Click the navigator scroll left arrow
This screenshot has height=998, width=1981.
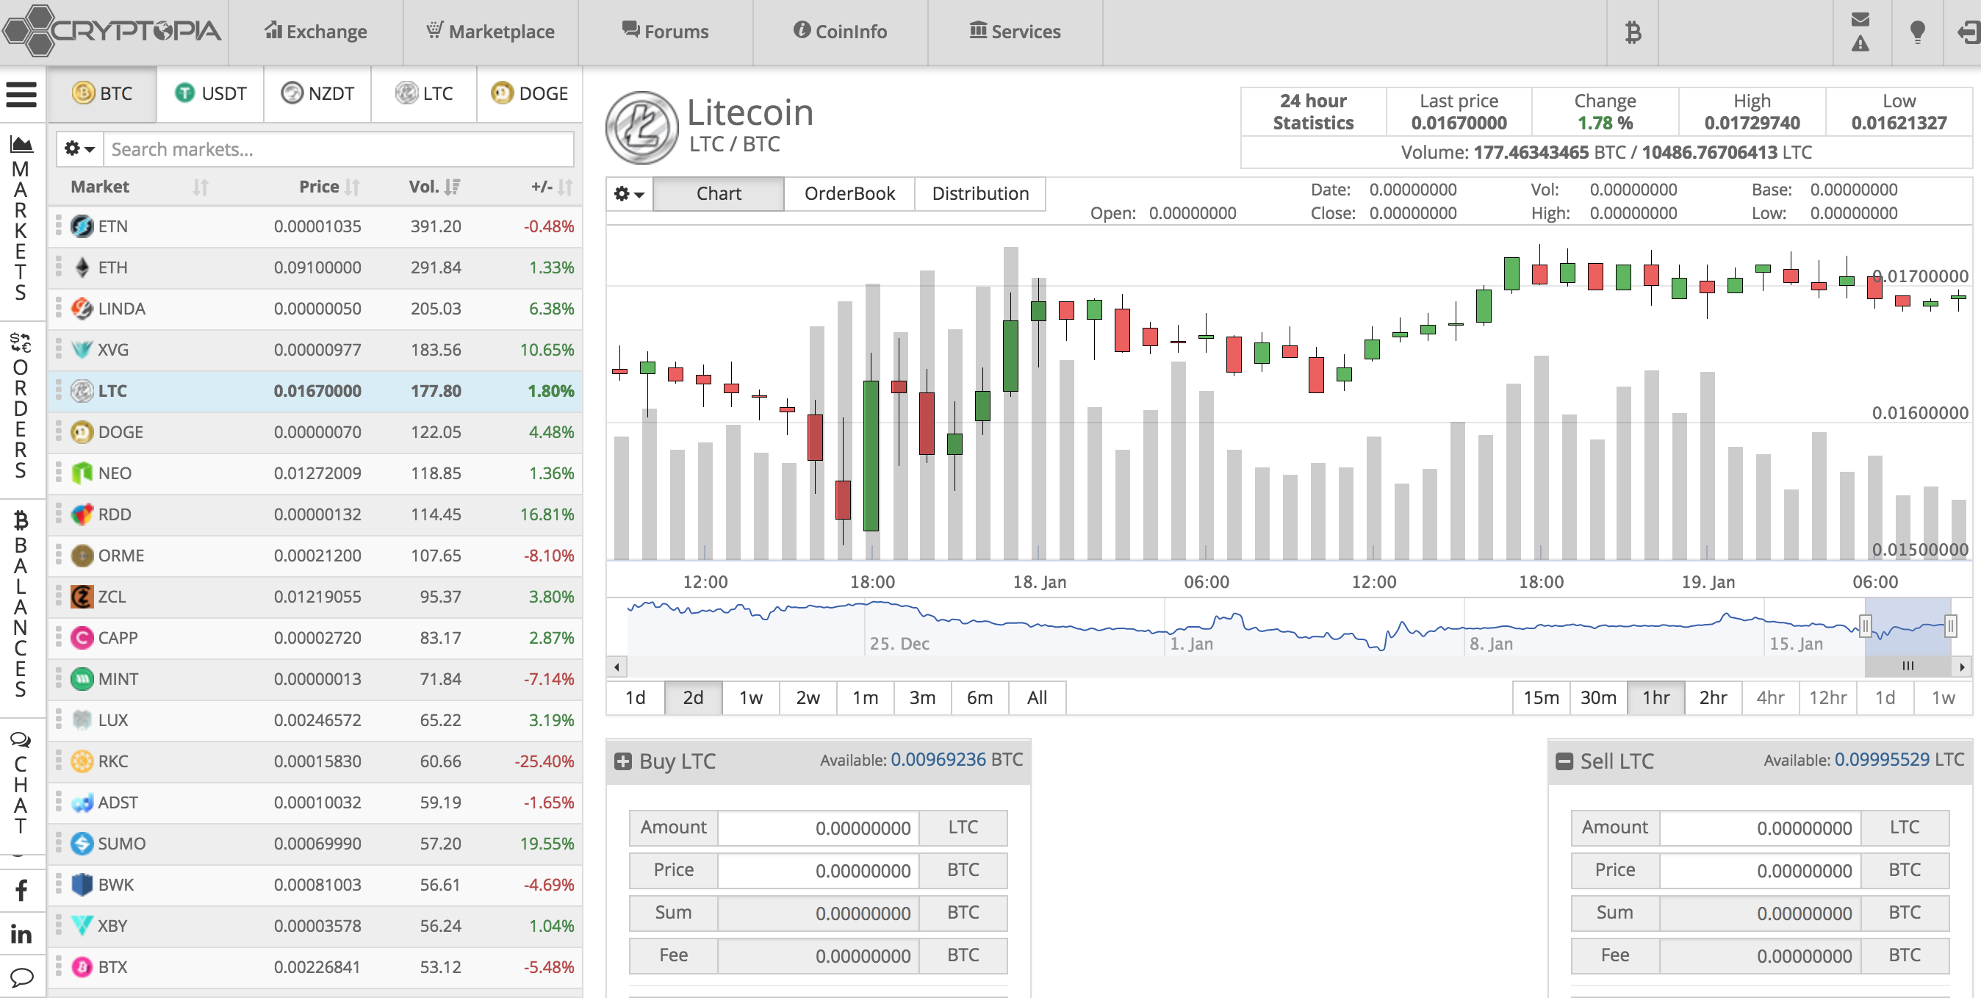[616, 666]
